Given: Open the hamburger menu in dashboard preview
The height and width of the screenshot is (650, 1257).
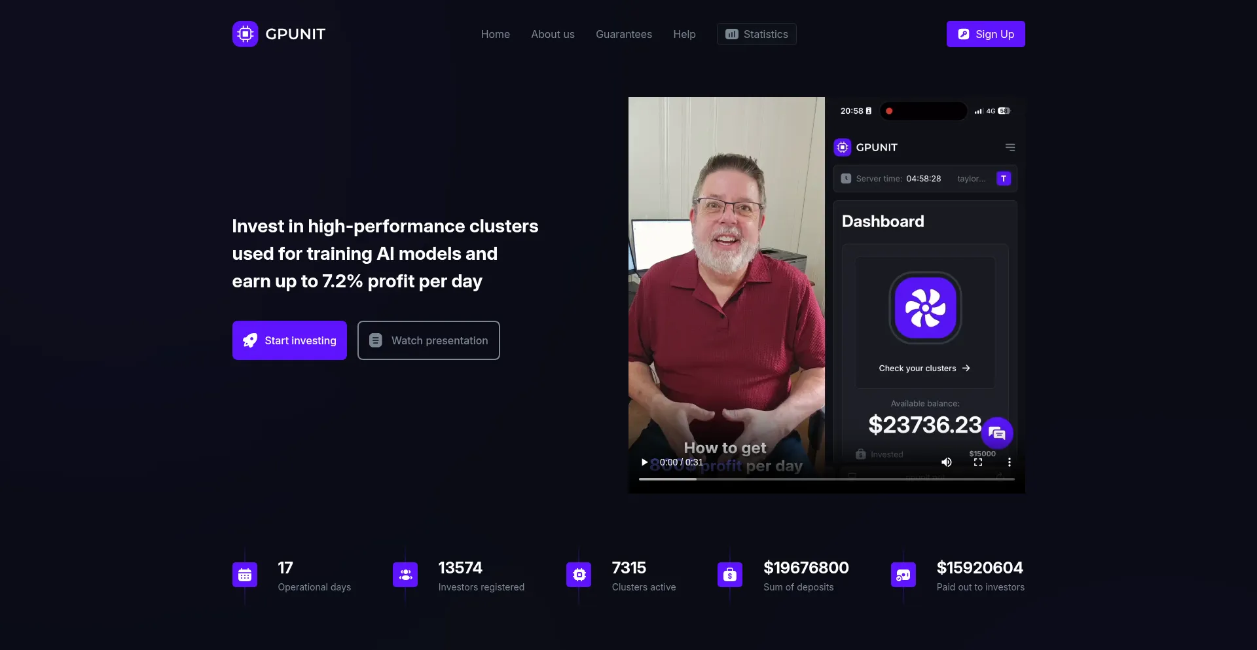Looking at the screenshot, I should tap(1010, 147).
